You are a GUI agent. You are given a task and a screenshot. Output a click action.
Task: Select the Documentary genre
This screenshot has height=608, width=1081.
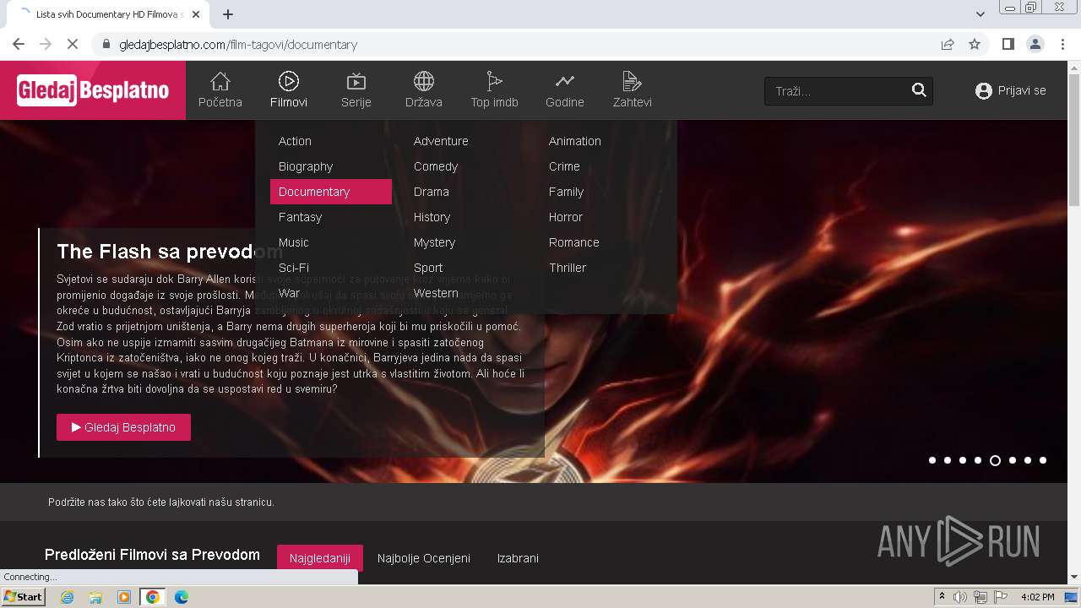[331, 192]
